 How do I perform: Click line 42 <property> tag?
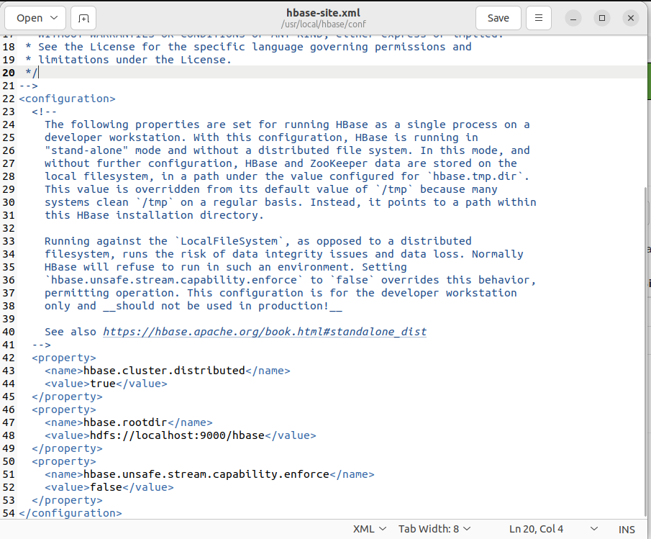64,358
